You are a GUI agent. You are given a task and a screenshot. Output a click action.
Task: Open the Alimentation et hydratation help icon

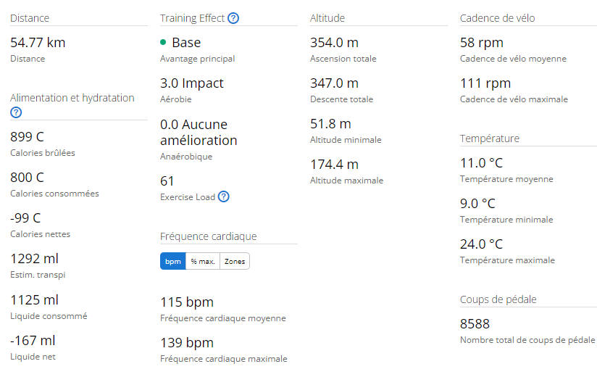tap(16, 112)
